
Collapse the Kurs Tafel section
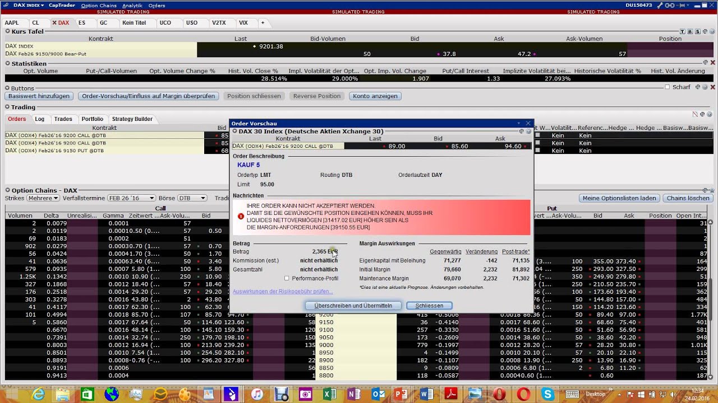click(8, 31)
